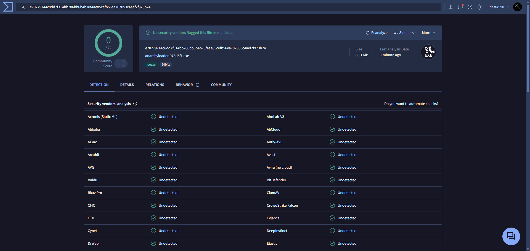This screenshot has width=530, height=251.
Task: Click 'No security vendors flagged' banner text
Action: (193, 33)
